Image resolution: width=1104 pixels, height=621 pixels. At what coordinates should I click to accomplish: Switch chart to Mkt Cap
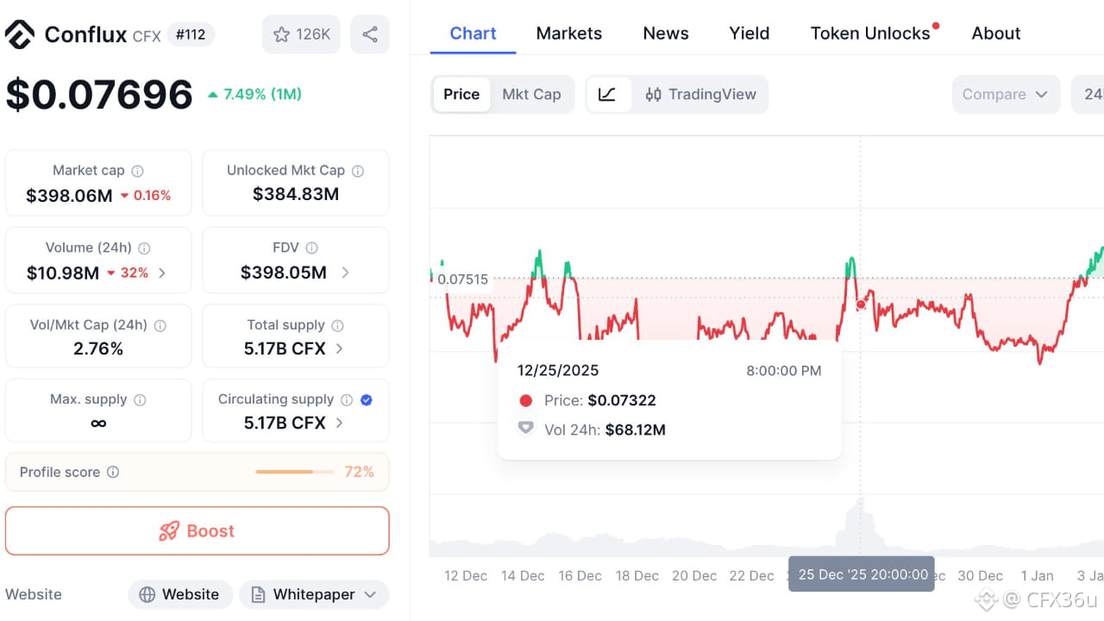(531, 94)
